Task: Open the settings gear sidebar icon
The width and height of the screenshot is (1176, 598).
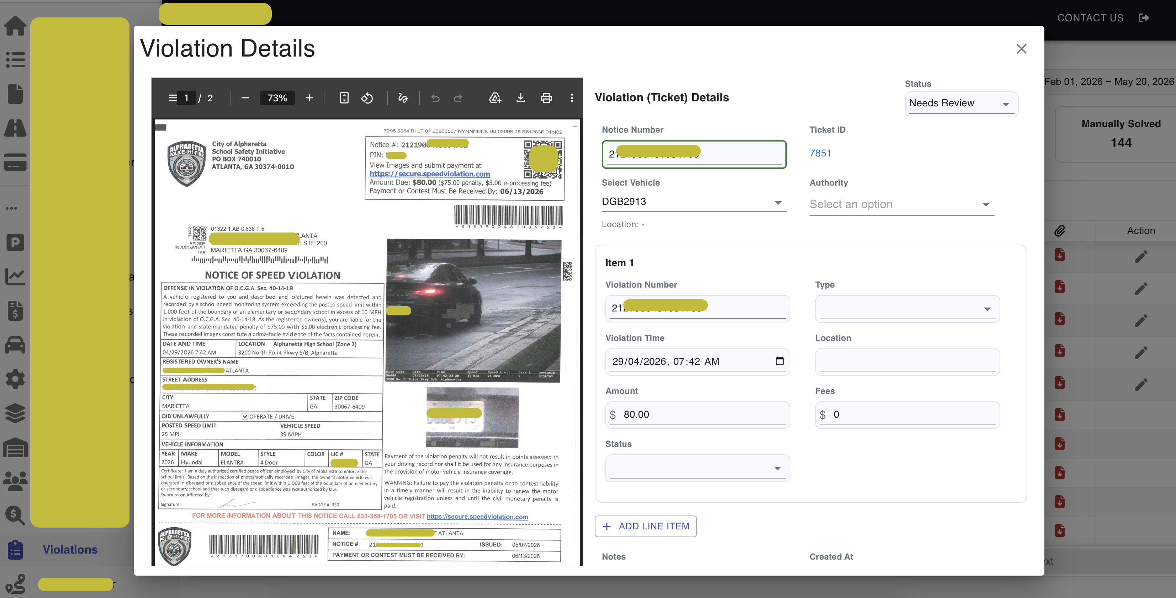Action: click(15, 379)
